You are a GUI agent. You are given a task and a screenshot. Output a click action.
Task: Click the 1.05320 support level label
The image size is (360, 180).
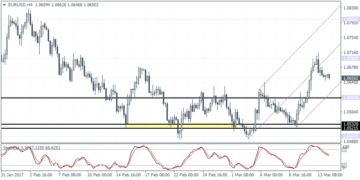(350, 124)
